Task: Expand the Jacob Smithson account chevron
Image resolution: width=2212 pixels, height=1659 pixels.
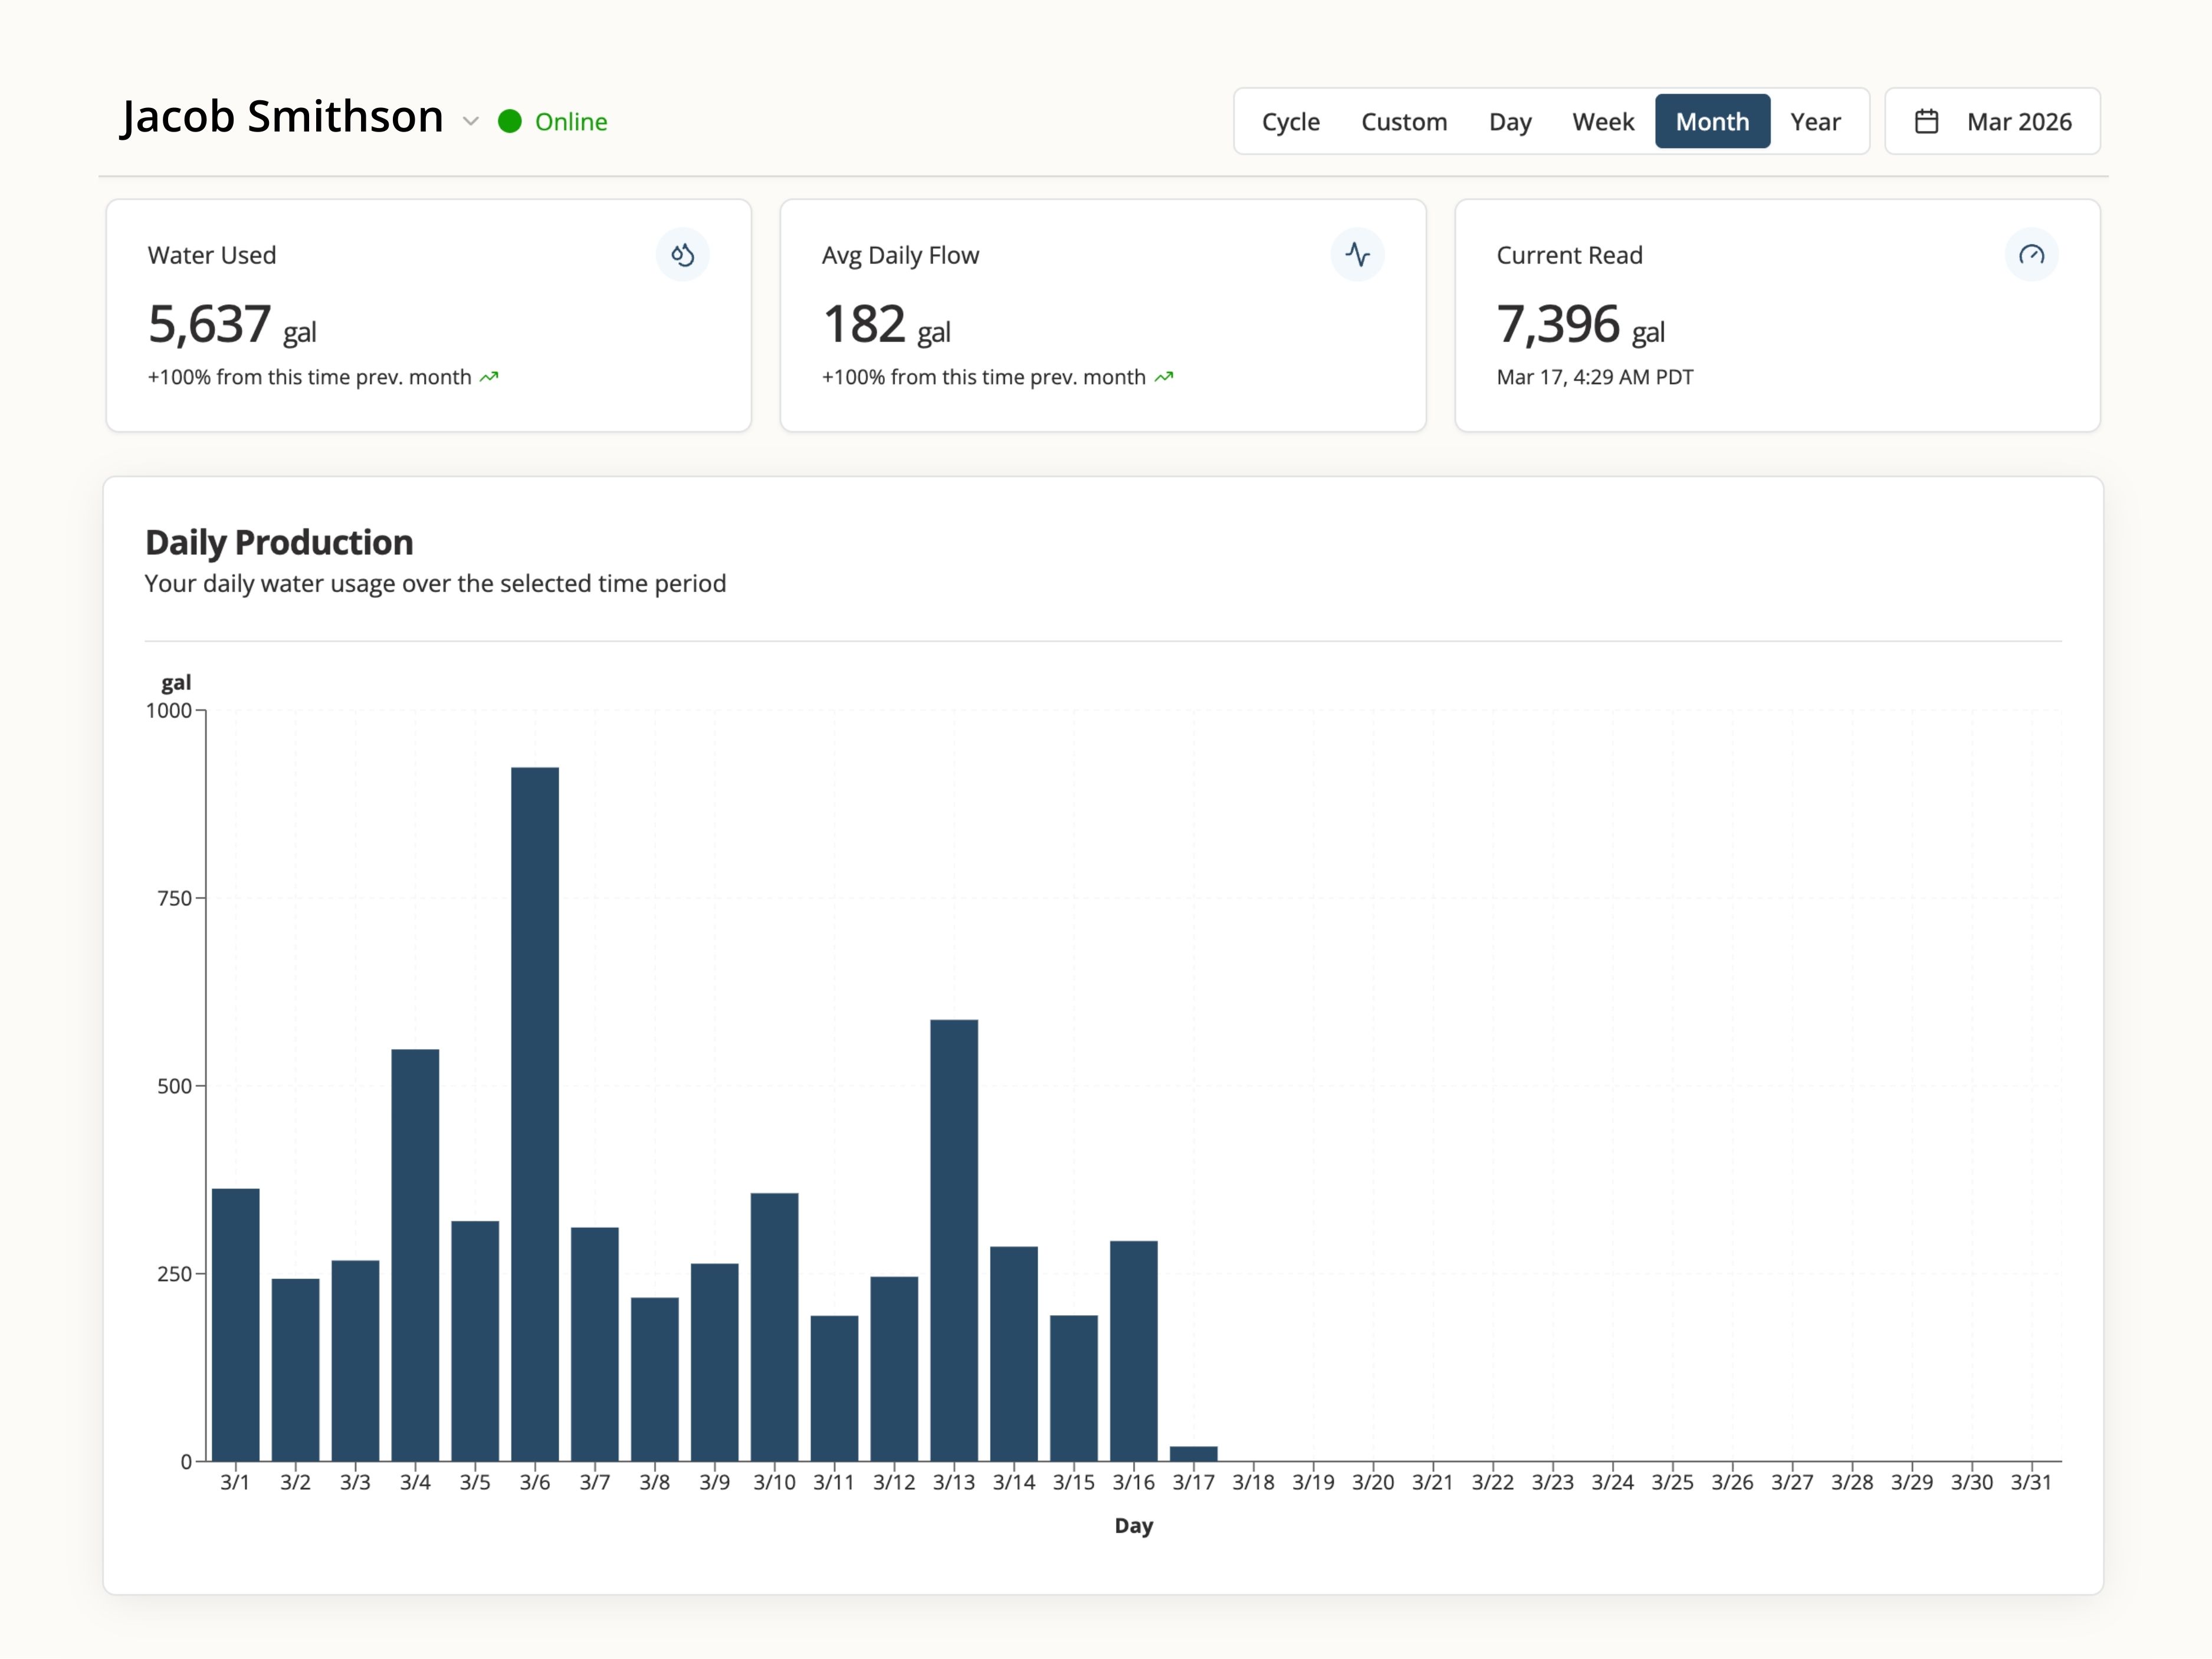Action: [x=470, y=122]
